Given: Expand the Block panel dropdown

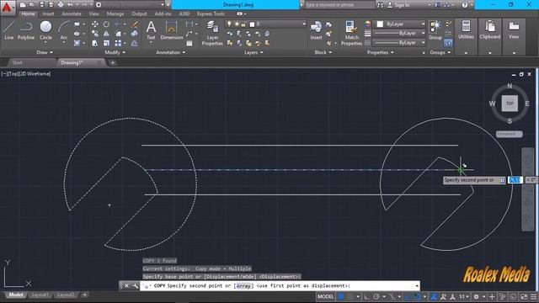Looking at the screenshot, I should click(x=323, y=52).
